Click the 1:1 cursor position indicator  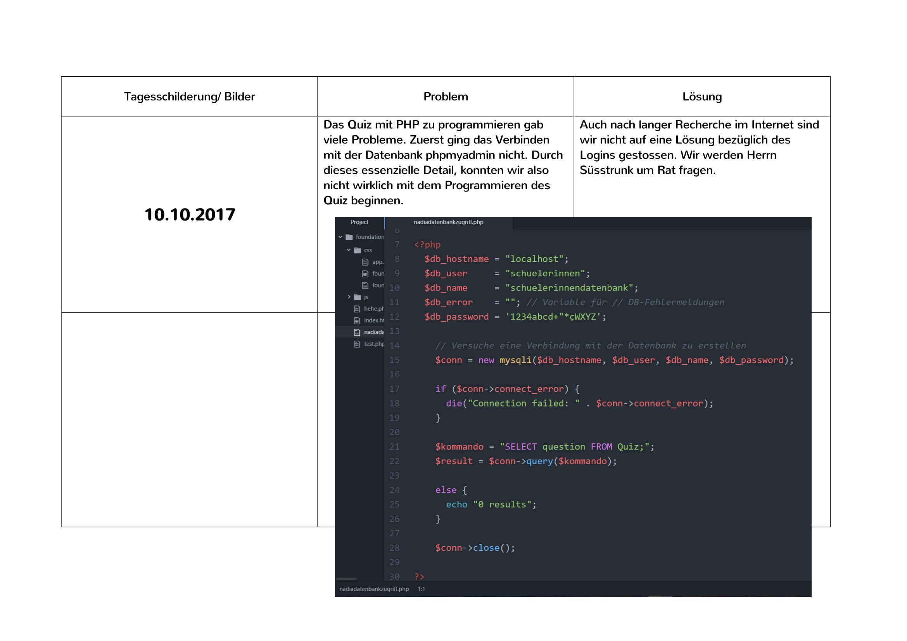(421, 589)
